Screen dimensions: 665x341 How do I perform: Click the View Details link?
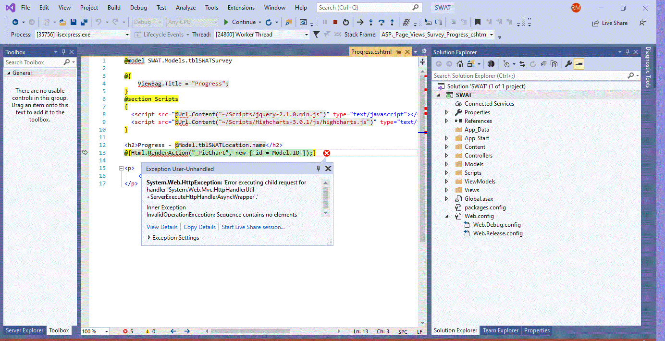162,227
